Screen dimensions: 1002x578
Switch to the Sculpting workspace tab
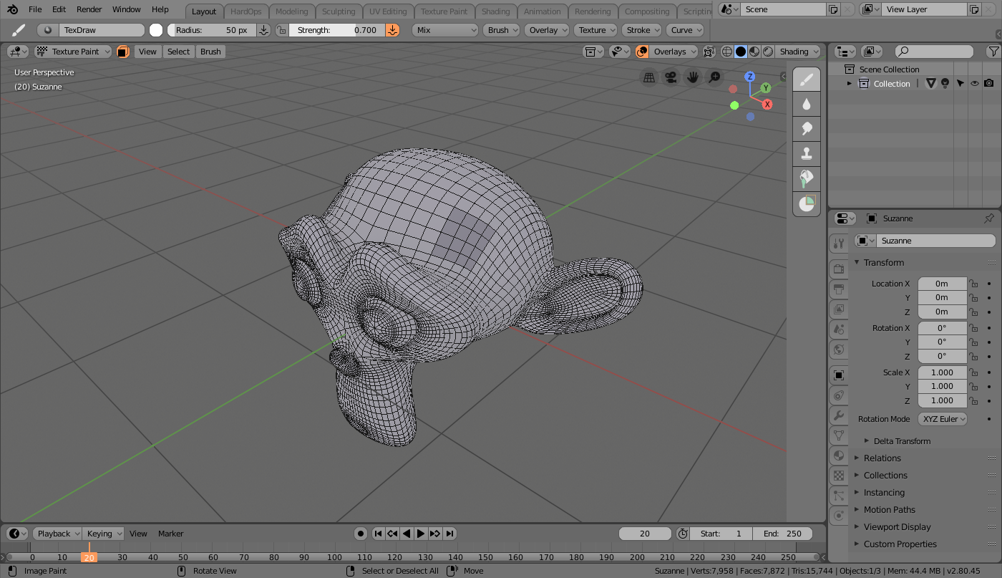click(x=339, y=11)
